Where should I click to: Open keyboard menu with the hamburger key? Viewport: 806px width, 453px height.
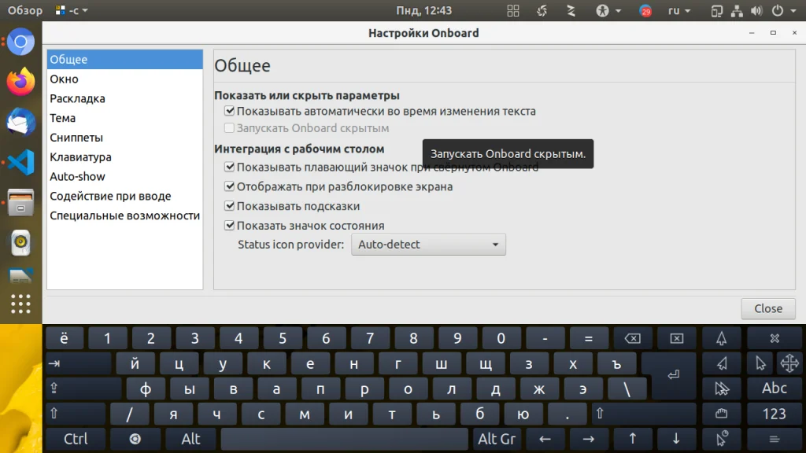tap(775, 439)
